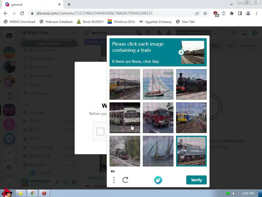Viewport: 262px width, 197px height.
Task: Toggle deafen headphones icon
Action: 65,182
